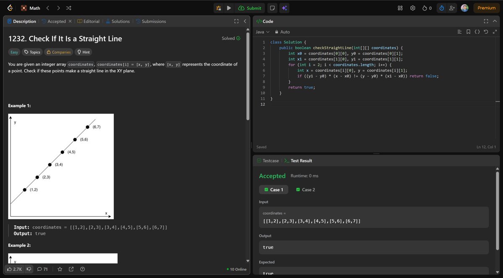Collapse the Description panel with the chevron
This screenshot has width=503, height=278.
pos(245,21)
